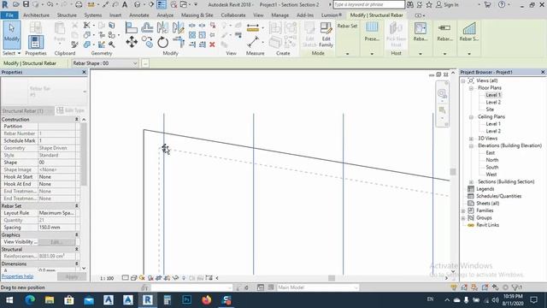Click the Spacing value 150.0 mm field
The height and width of the screenshot is (308, 547).
[x=56, y=228]
